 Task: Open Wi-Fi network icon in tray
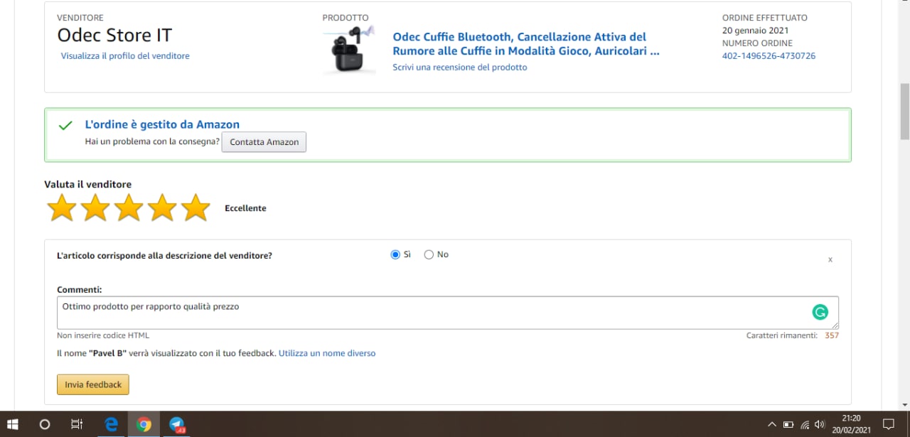805,425
